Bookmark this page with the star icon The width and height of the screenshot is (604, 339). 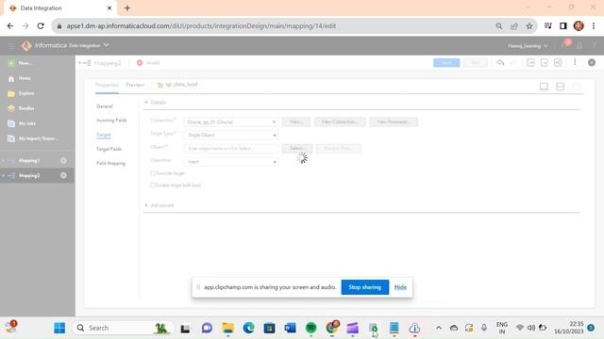pyautogui.click(x=529, y=26)
